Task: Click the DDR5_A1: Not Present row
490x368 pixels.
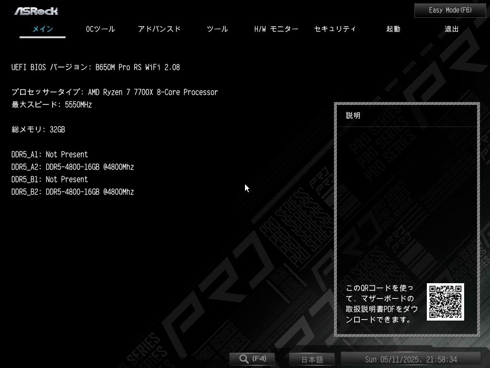Action: point(50,155)
